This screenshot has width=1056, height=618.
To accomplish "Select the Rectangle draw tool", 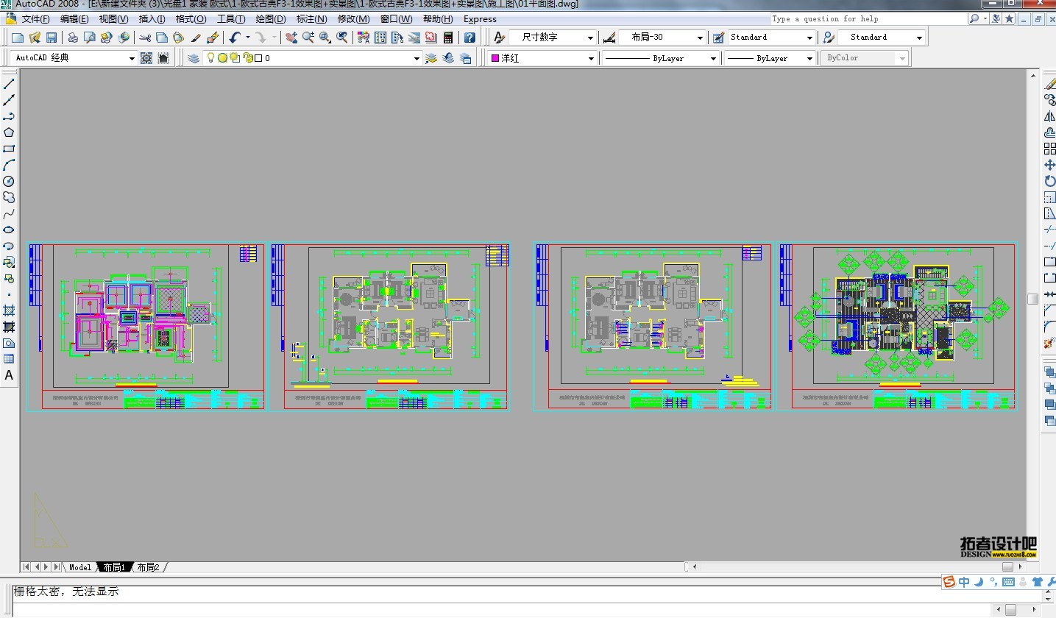I will pyautogui.click(x=9, y=149).
